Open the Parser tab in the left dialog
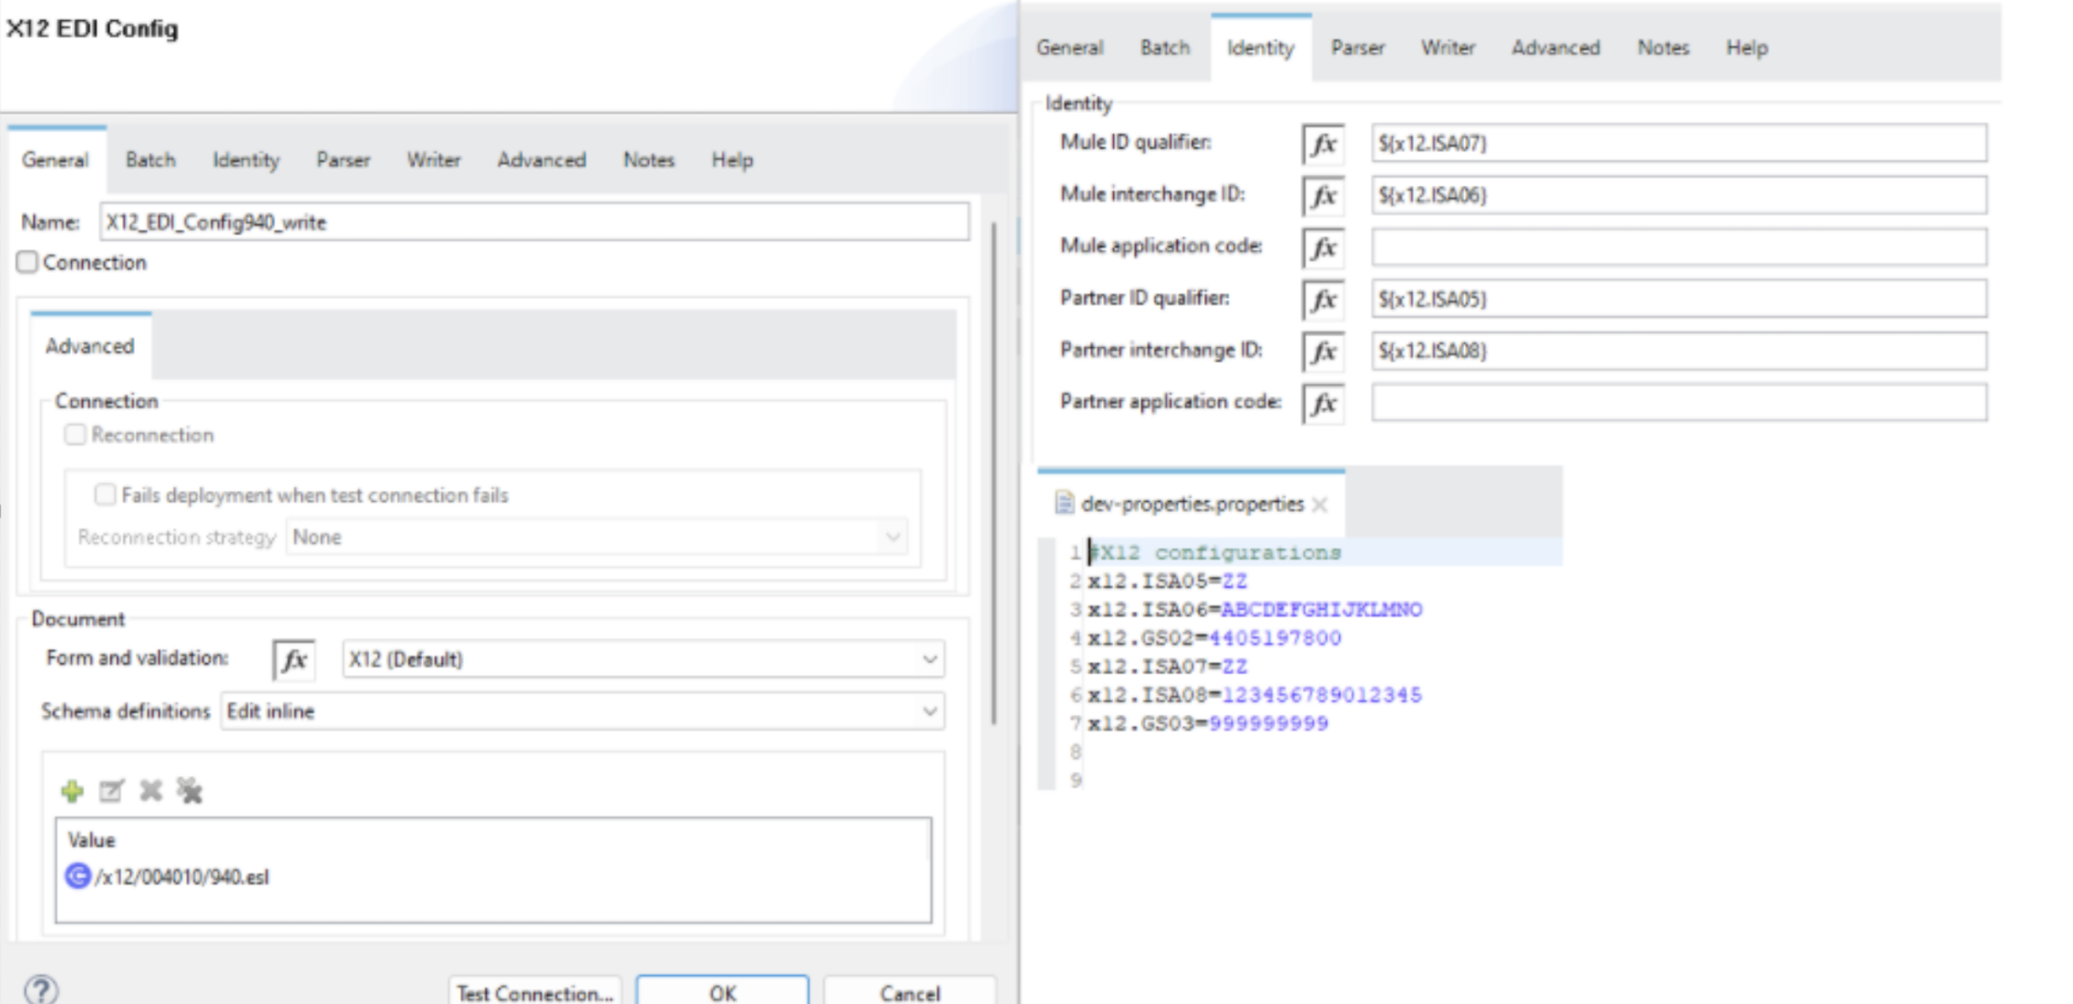 [x=344, y=160]
